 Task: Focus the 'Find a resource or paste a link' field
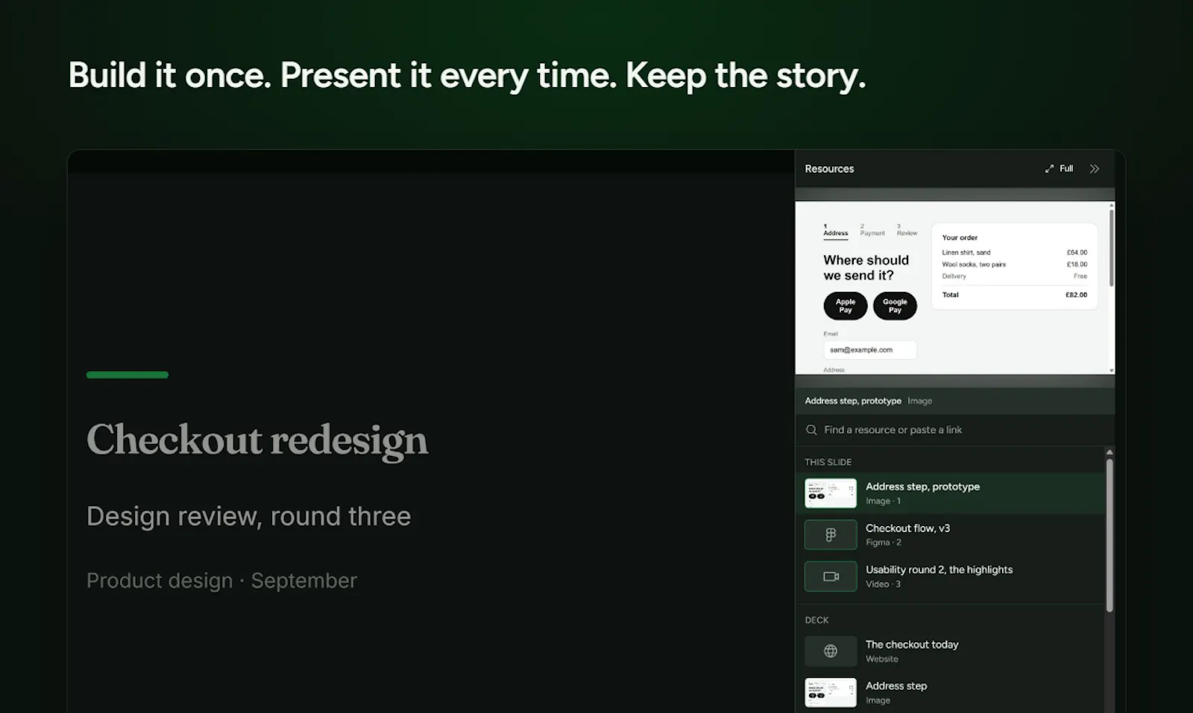[954, 430]
